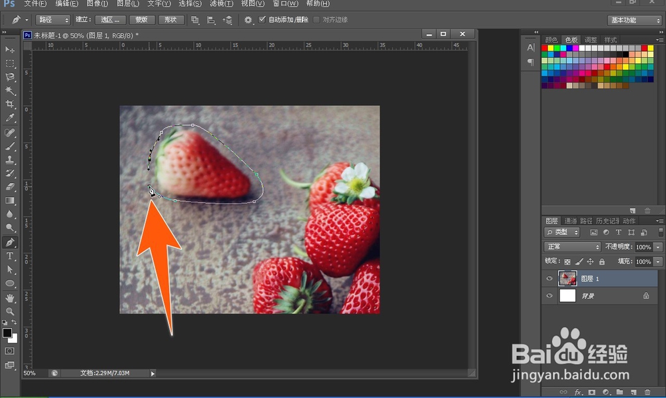
Task: Select the Crop tool
Action: (x=10, y=104)
